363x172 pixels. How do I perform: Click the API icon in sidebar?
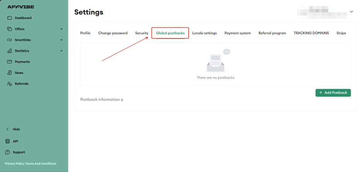[8, 141]
